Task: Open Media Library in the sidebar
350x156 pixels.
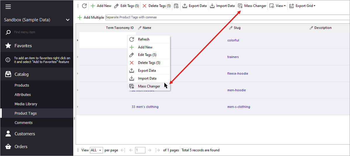Action: [x=26, y=104]
